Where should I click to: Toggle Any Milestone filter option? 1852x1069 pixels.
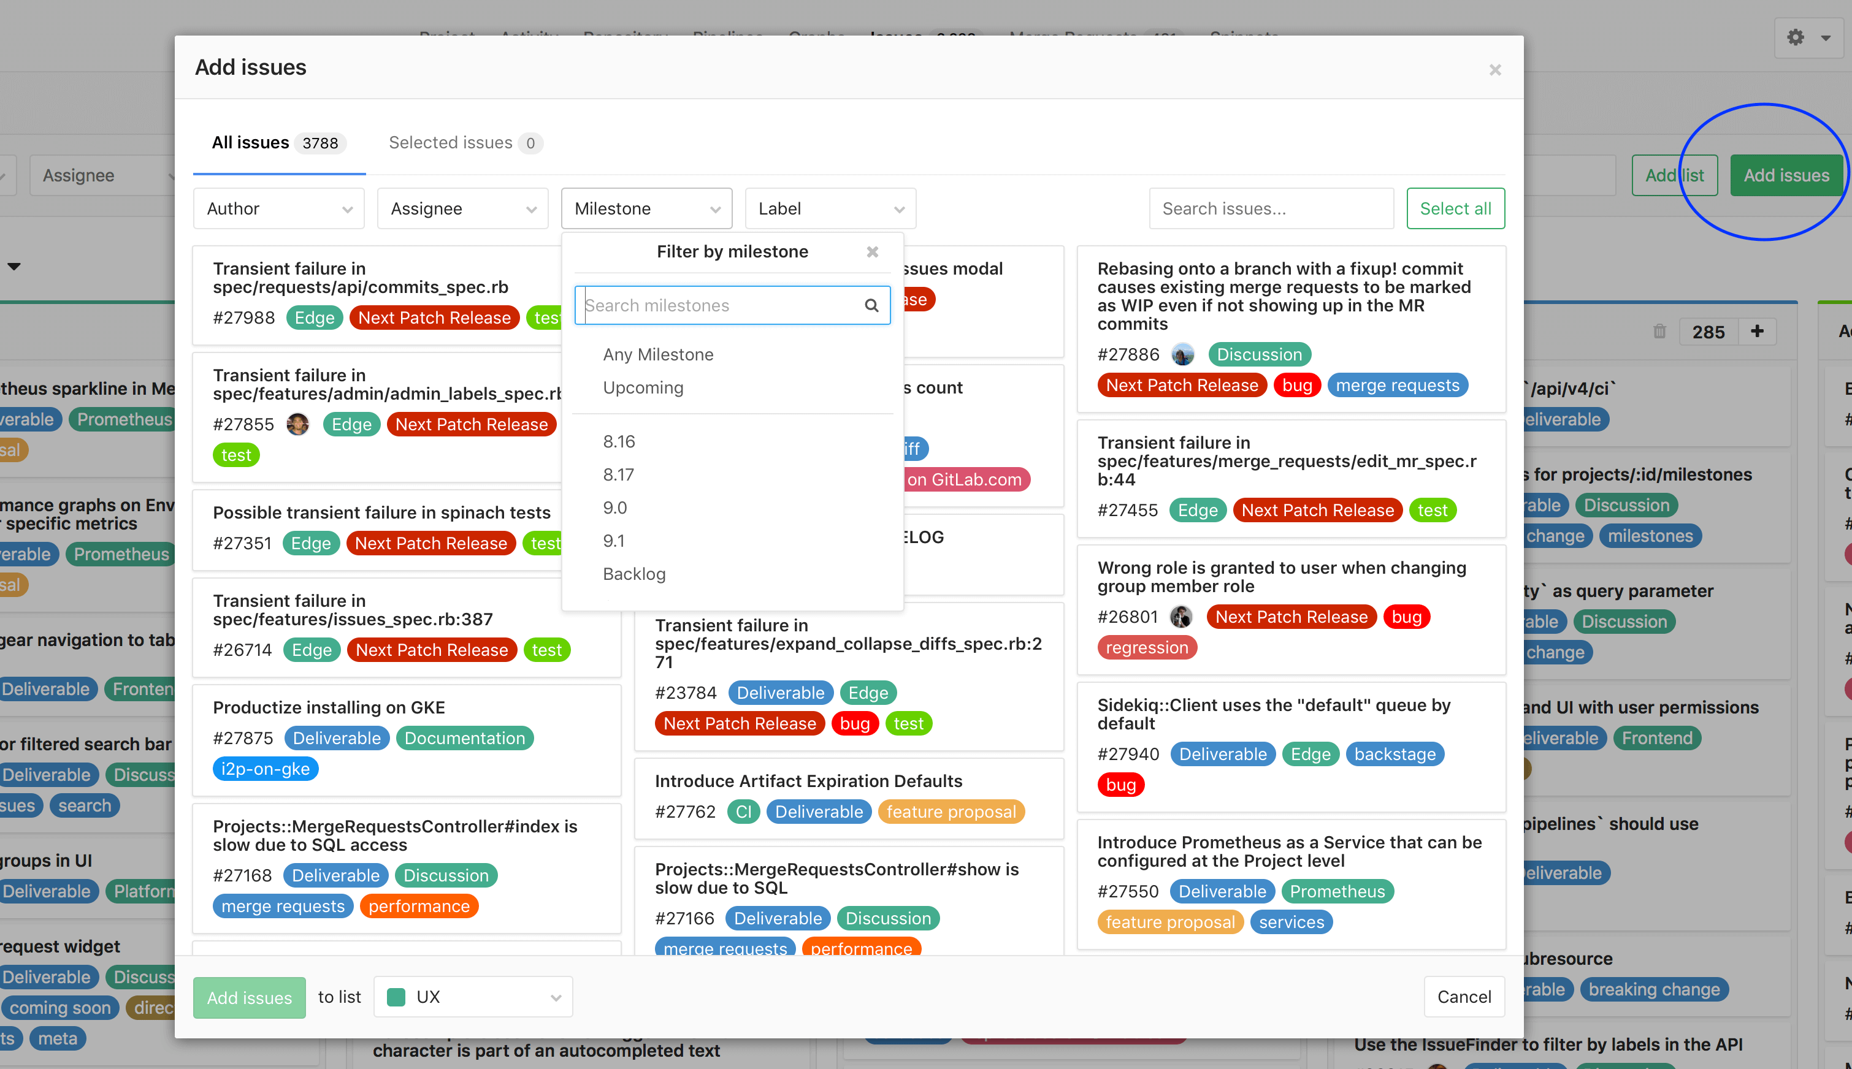[x=658, y=355]
